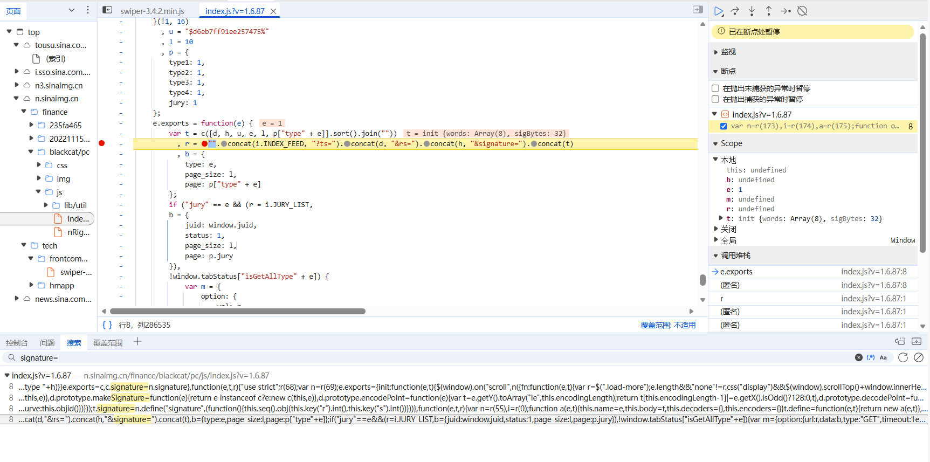Deactivate all breakpoints icon

(x=802, y=11)
